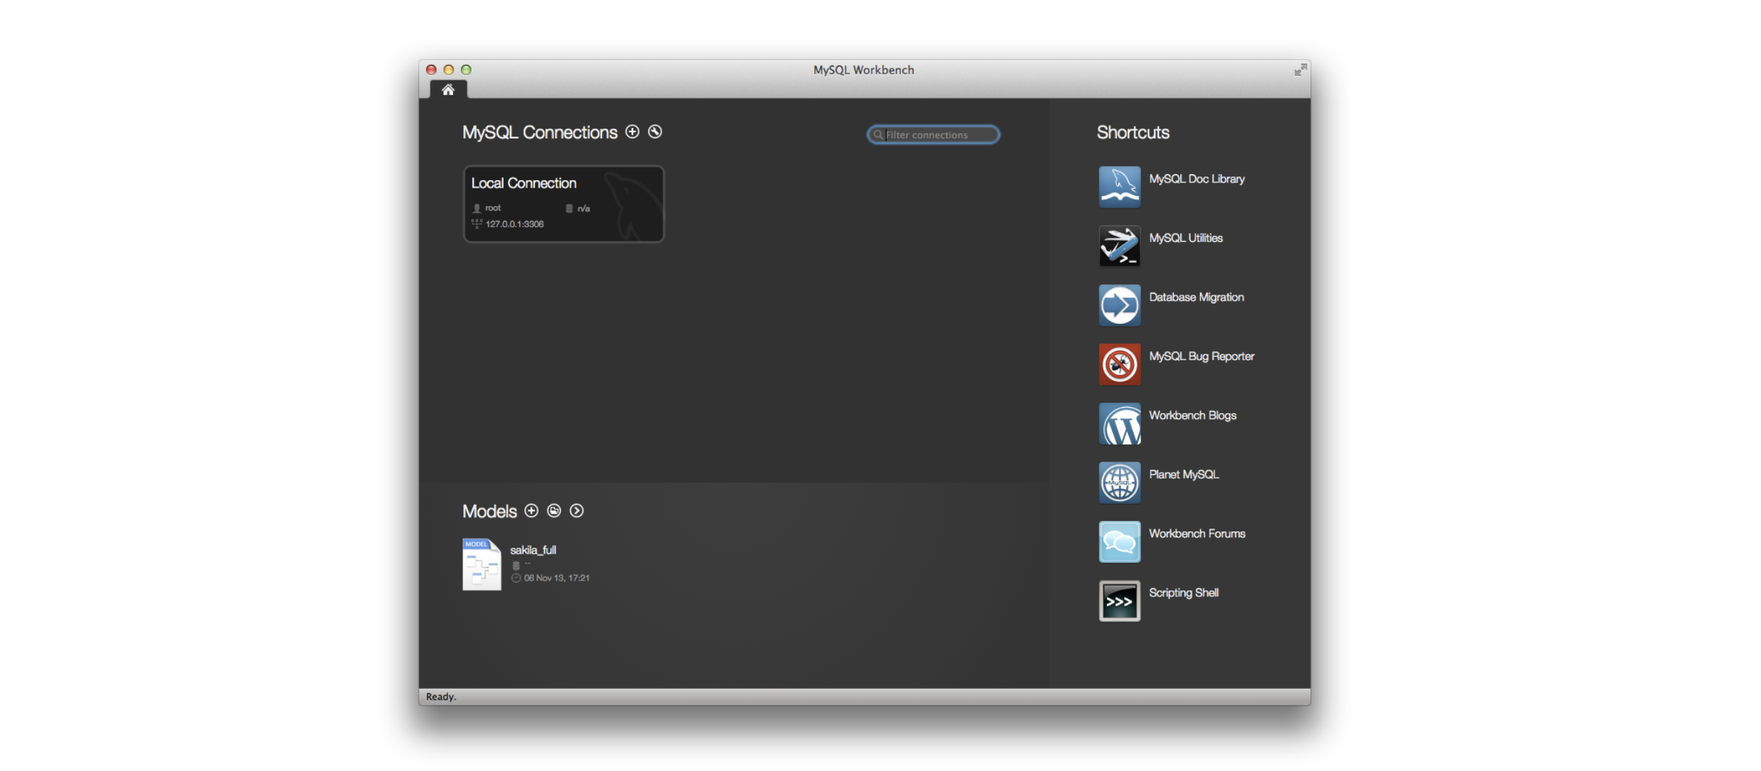Open the Workbench Forums chat icon

(1119, 541)
